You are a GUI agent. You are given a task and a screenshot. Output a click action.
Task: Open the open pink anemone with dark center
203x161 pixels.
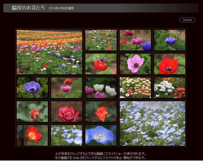coord(135,64)
